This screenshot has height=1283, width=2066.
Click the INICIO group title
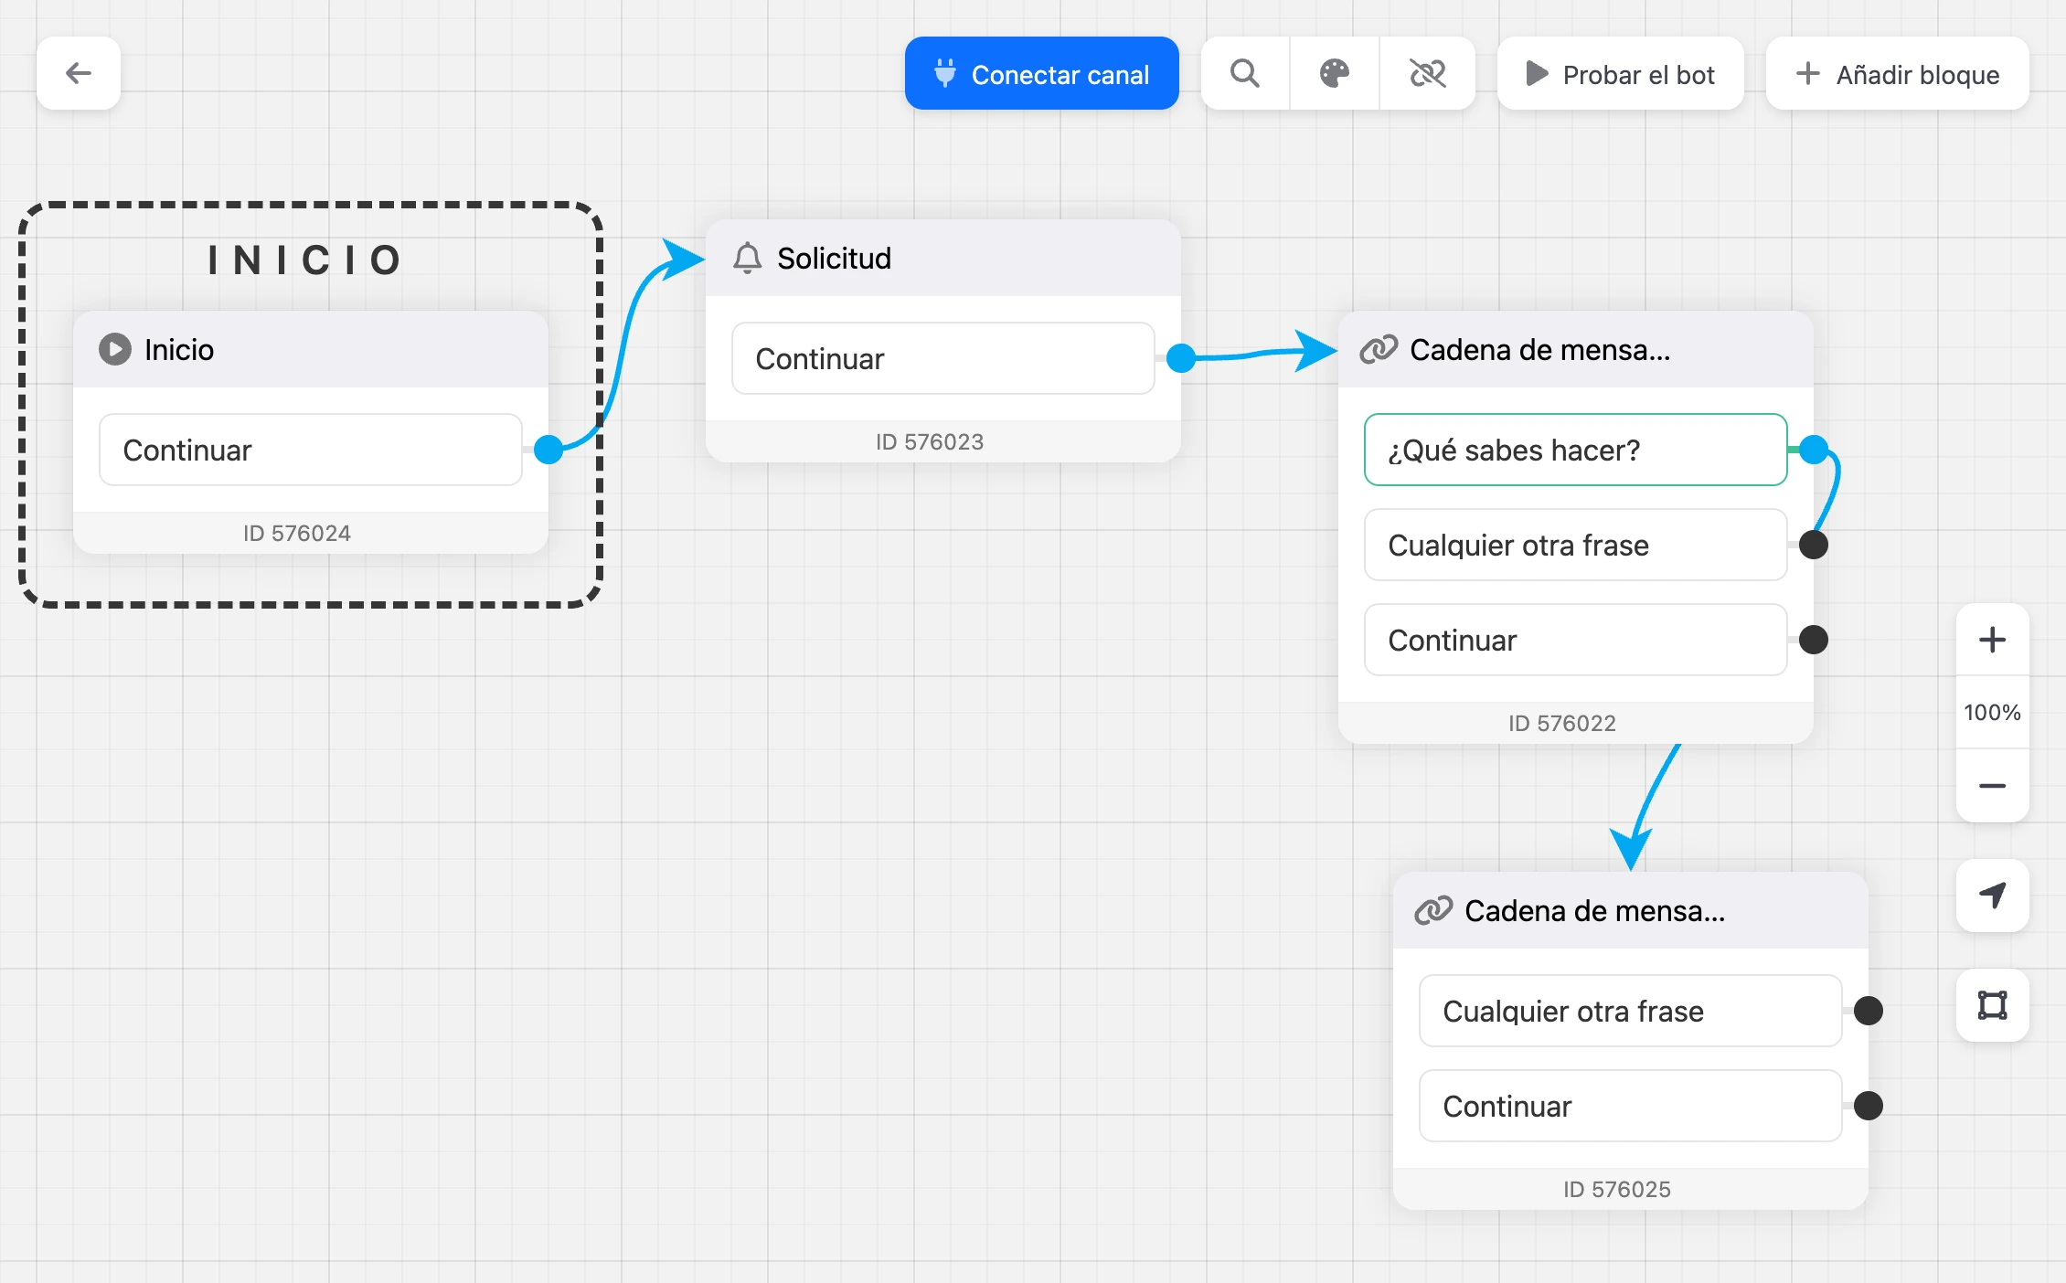305,260
